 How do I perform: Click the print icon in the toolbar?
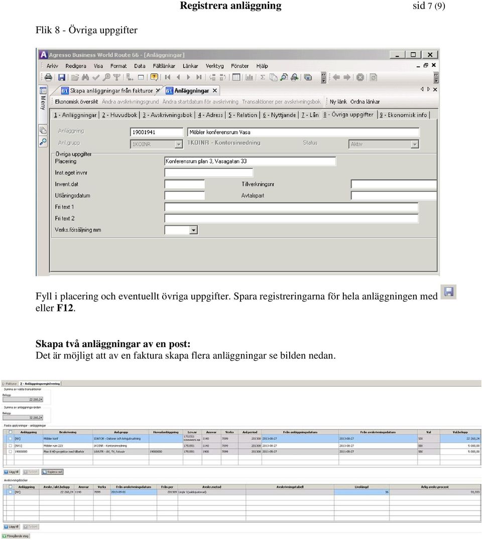click(49, 77)
